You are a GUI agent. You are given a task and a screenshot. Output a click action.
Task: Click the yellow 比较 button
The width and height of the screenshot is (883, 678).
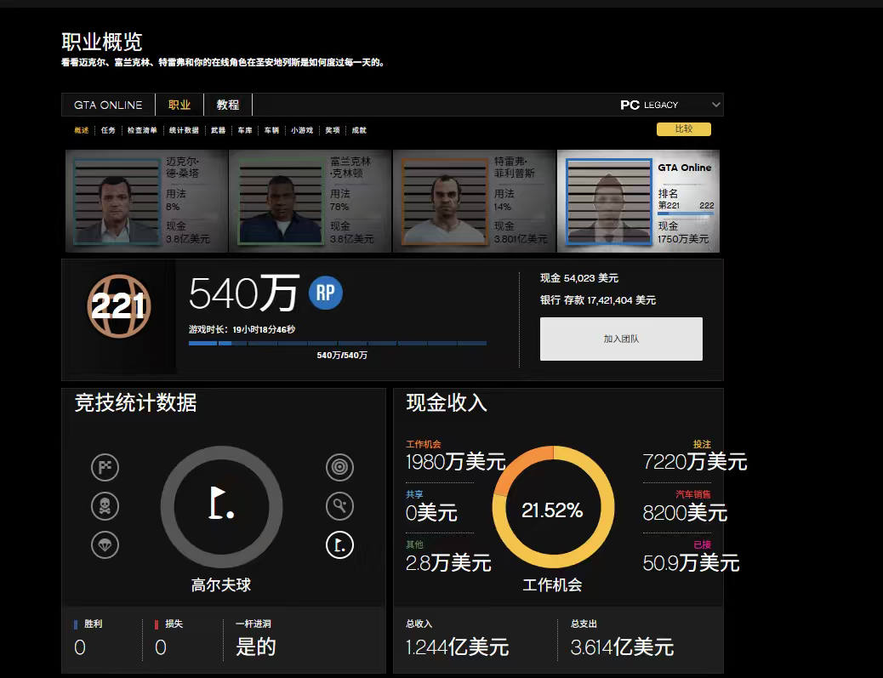(x=683, y=129)
